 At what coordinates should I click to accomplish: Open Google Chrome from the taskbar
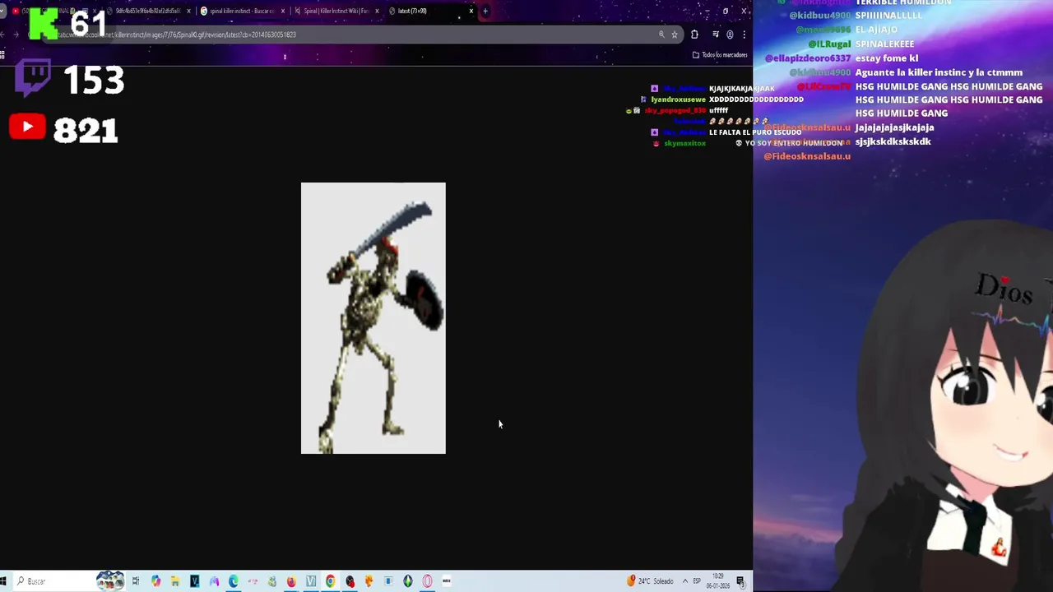point(330,581)
